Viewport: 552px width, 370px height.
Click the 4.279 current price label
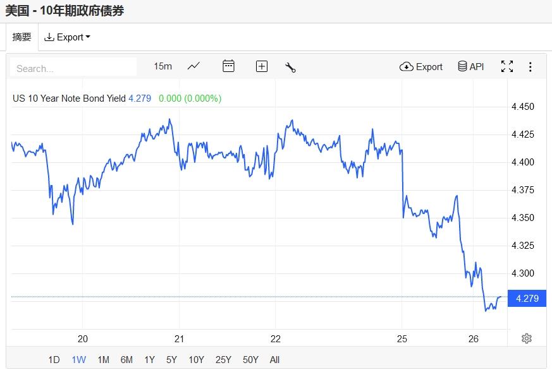[527, 298]
